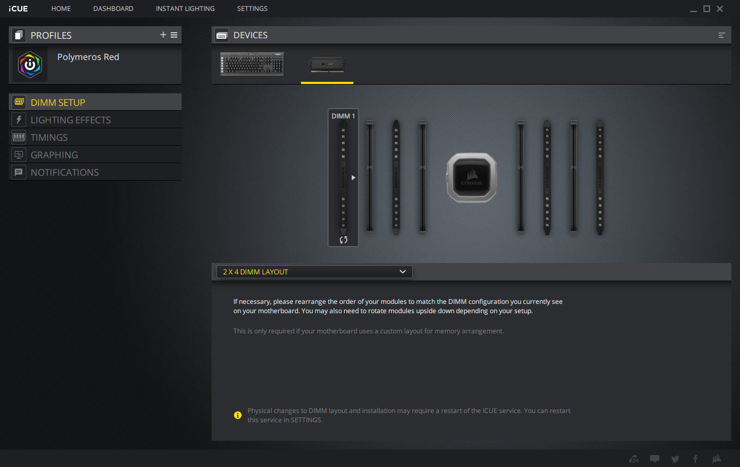Open the chat bubble icon in the footer
This screenshot has height=467, width=740.
click(x=655, y=459)
